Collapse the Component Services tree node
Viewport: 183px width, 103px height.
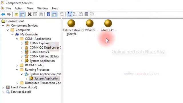point(3,25)
